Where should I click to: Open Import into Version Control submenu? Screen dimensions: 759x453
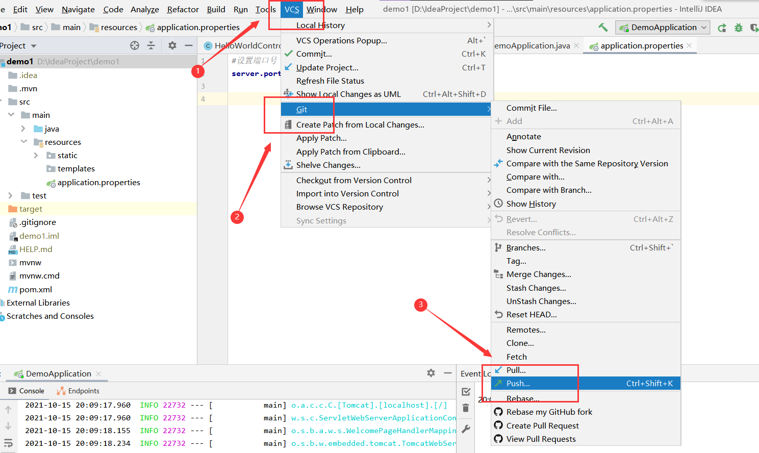click(387, 193)
